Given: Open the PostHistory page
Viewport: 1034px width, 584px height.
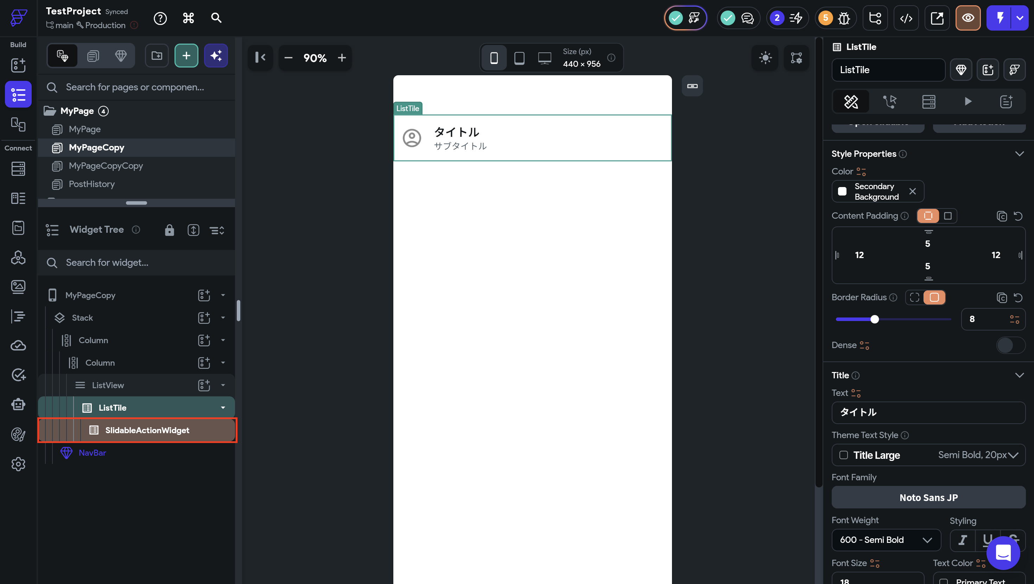Looking at the screenshot, I should (x=91, y=184).
